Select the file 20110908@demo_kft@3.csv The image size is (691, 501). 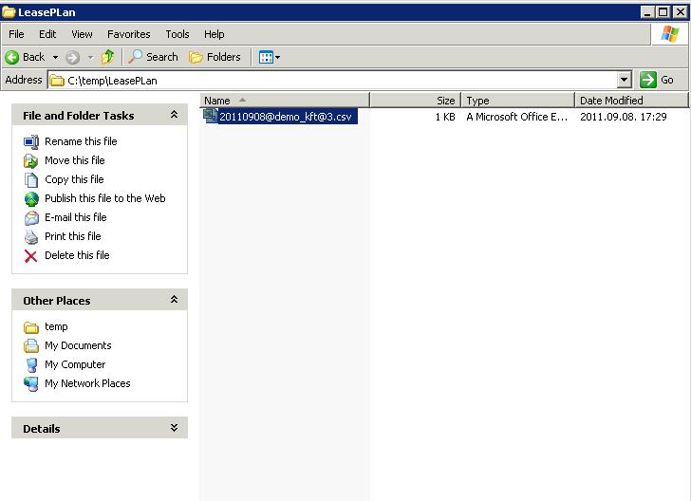[x=286, y=117]
